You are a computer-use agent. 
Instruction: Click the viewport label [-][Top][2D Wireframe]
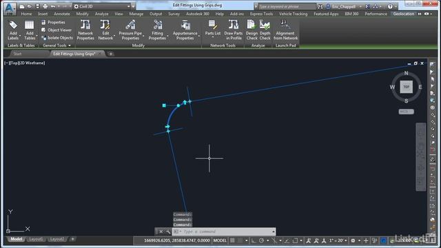coord(25,63)
